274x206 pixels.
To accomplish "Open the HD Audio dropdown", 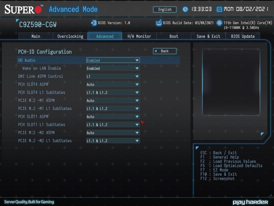I will [113, 60].
